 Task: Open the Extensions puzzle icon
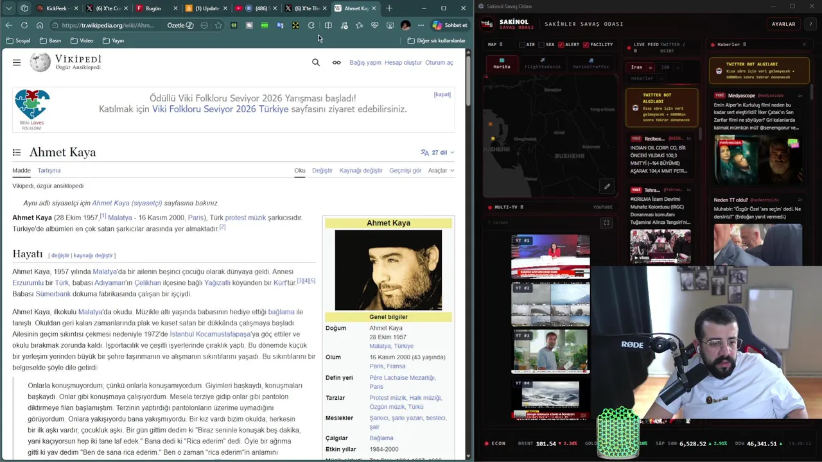[x=311, y=25]
